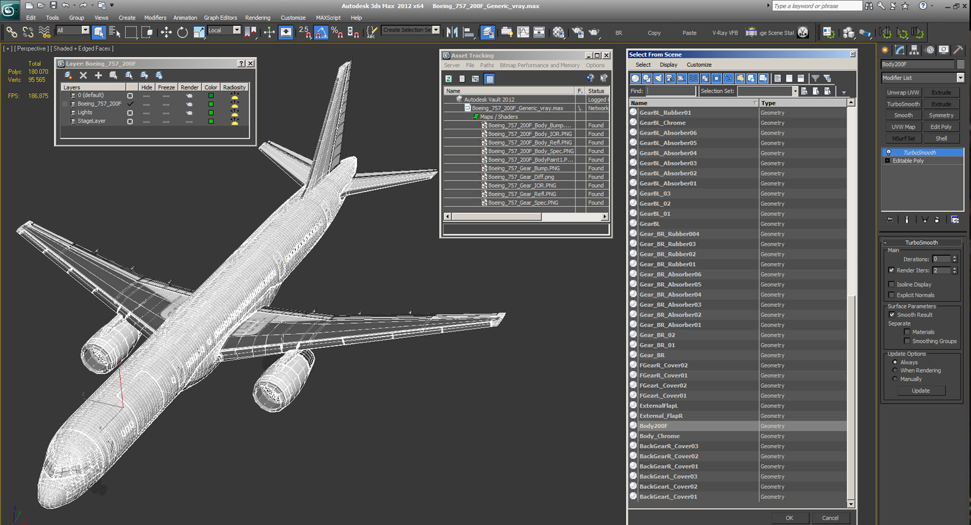The height and width of the screenshot is (525, 971).
Task: Open the Graph Editors menu
Action: pyautogui.click(x=220, y=18)
